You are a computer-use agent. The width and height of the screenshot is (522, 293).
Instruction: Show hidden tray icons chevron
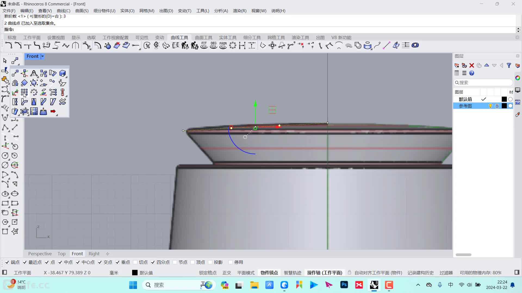click(418, 285)
